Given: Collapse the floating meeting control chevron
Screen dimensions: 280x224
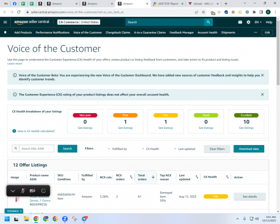Looking at the screenshot, I should pos(13,191).
